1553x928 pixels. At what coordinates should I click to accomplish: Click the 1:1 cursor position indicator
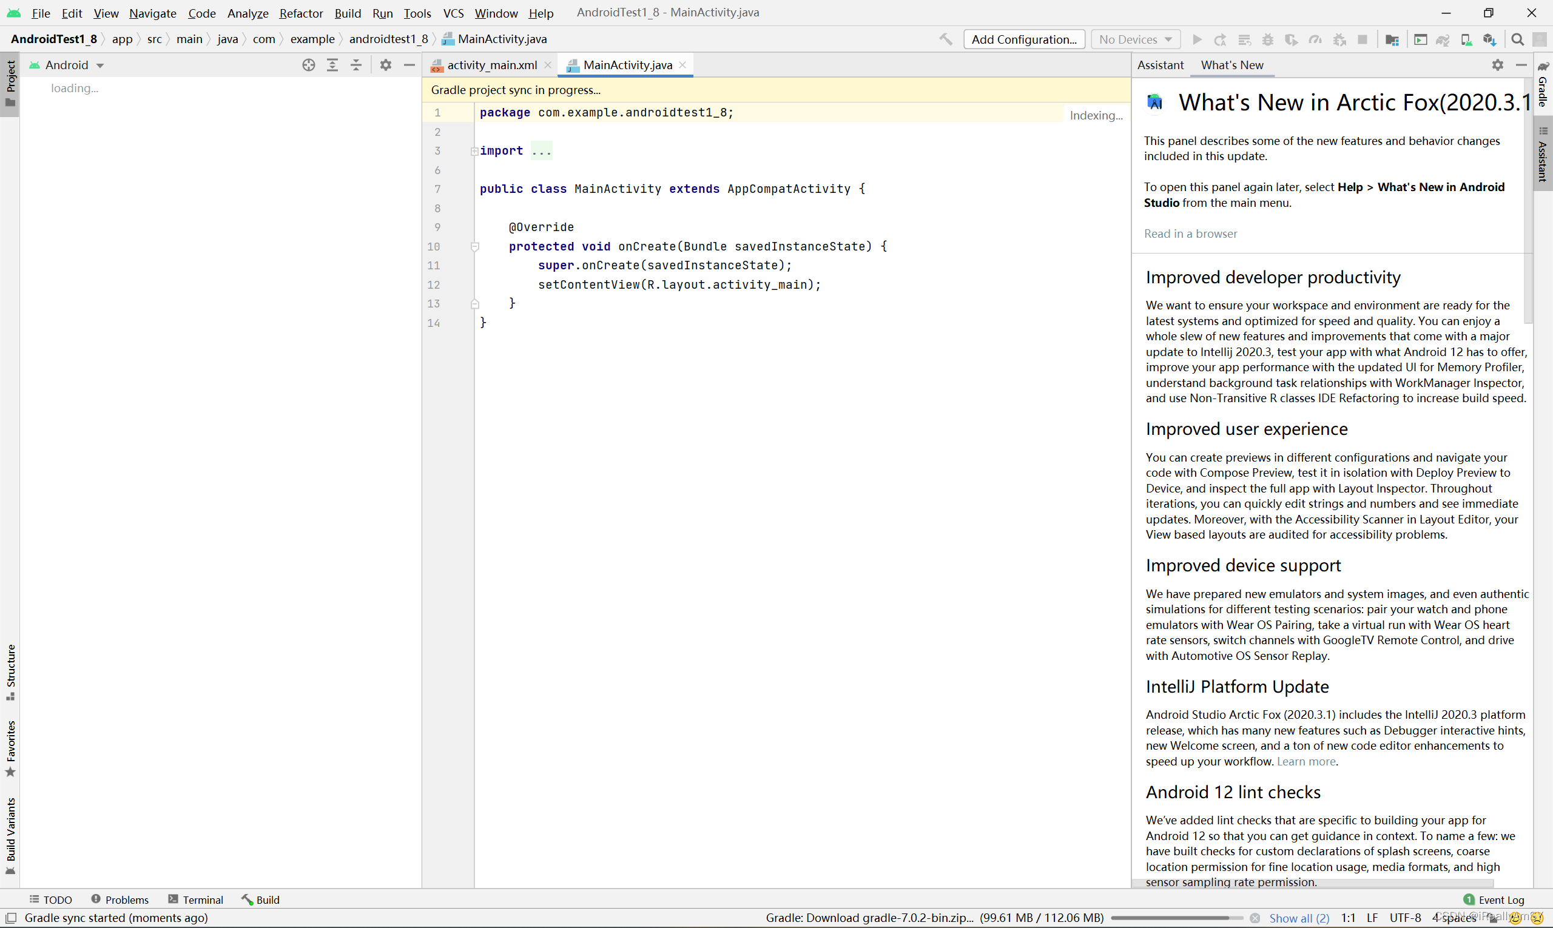[x=1348, y=918]
